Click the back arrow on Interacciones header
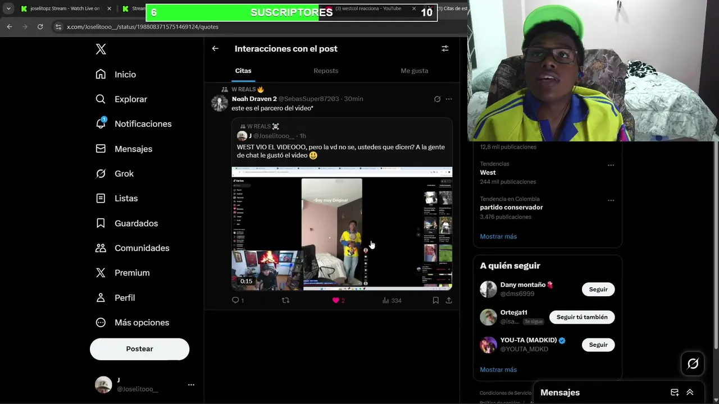Image resolution: width=719 pixels, height=404 pixels. click(x=215, y=49)
